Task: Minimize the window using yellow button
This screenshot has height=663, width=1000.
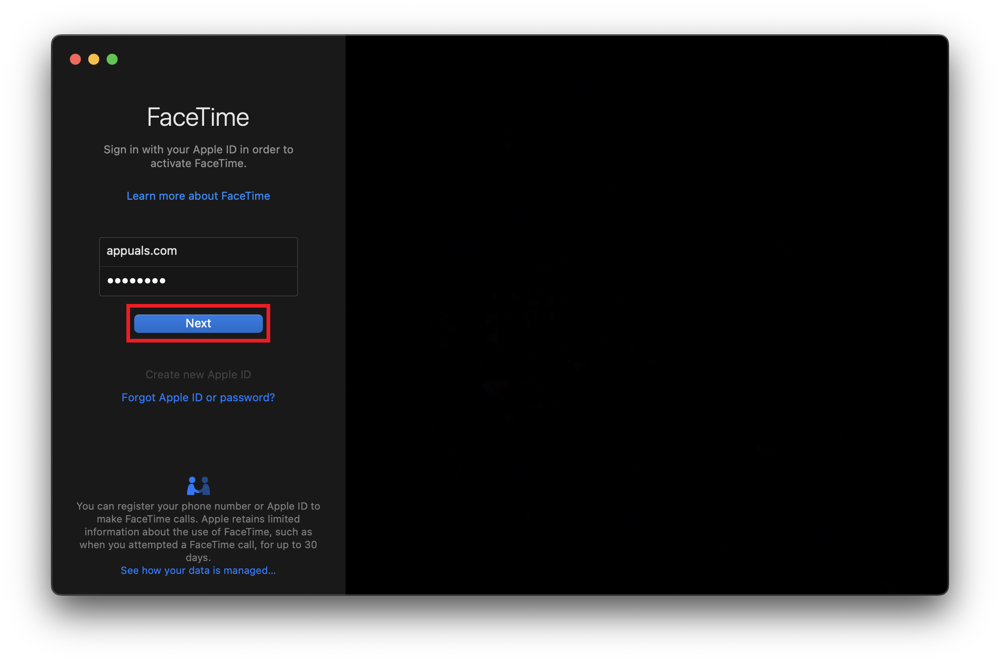Action: coord(94,59)
